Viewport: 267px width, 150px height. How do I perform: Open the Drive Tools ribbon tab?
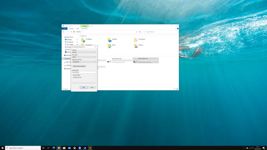click(84, 28)
